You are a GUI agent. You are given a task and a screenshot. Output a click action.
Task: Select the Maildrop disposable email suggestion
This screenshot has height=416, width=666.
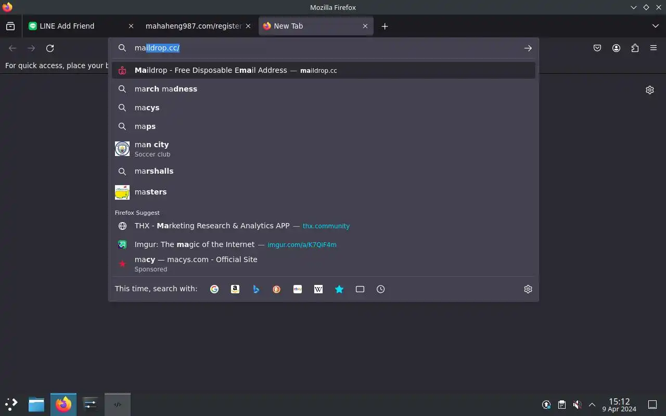click(324, 70)
